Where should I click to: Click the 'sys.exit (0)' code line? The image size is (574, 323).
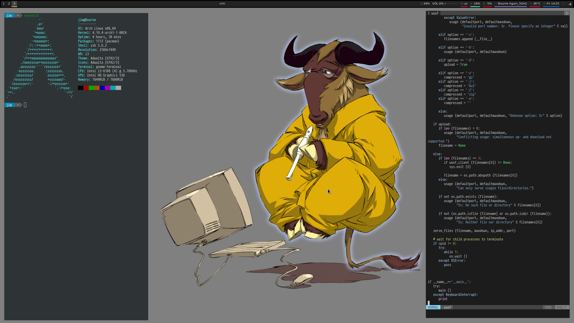click(460, 167)
